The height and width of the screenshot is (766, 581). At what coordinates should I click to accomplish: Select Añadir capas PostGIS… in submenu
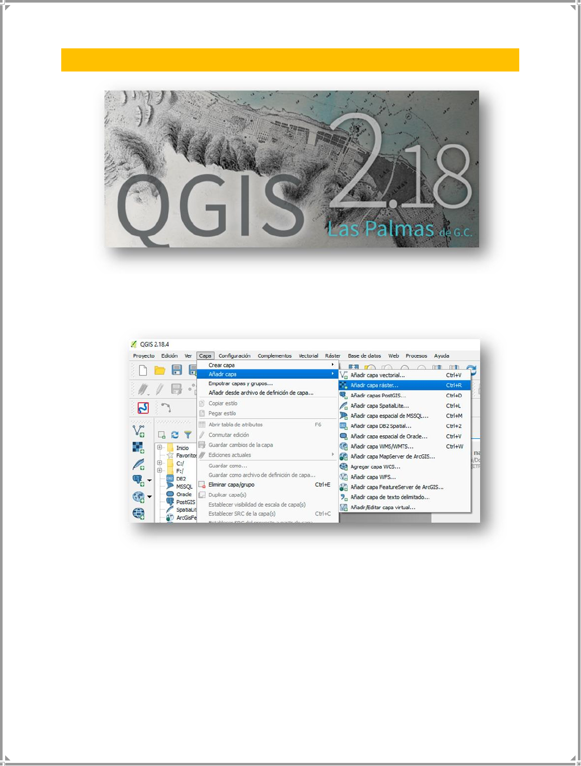(404, 396)
